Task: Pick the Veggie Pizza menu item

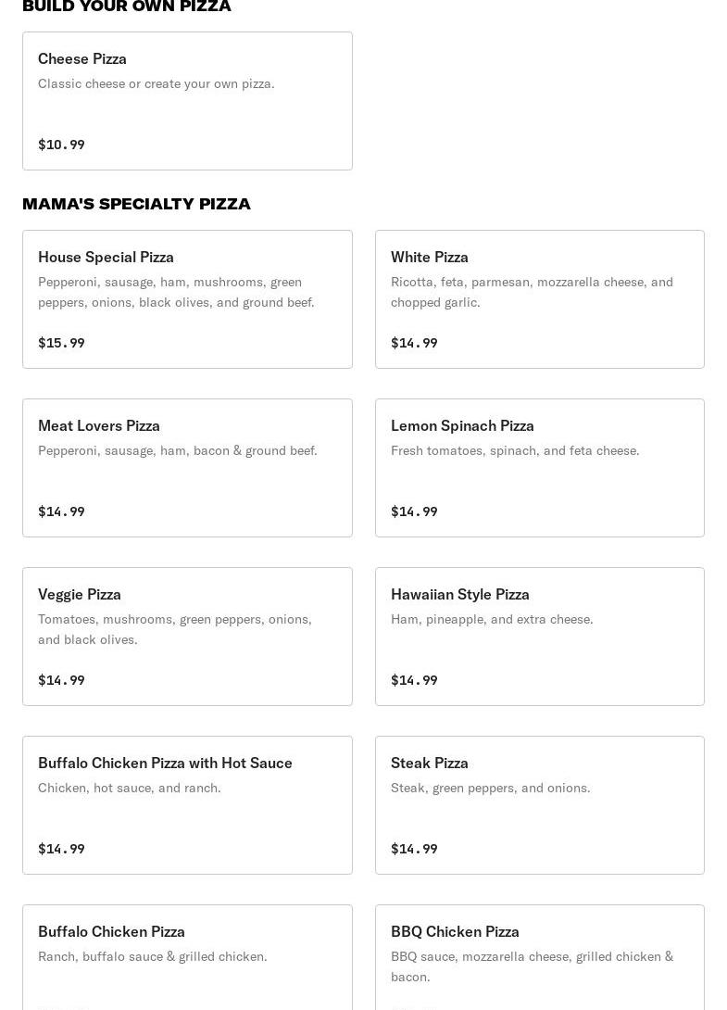Action: (x=187, y=637)
